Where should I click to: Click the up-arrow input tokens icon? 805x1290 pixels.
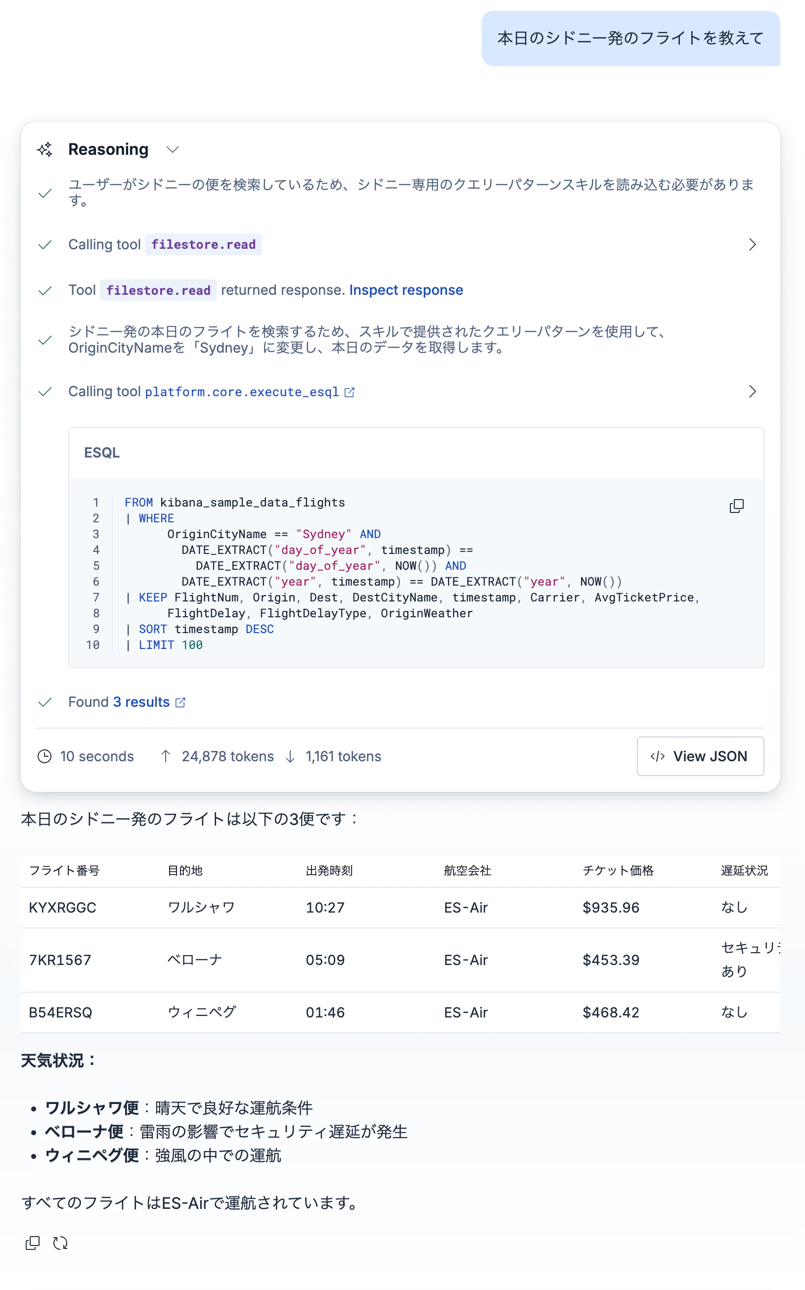166,756
